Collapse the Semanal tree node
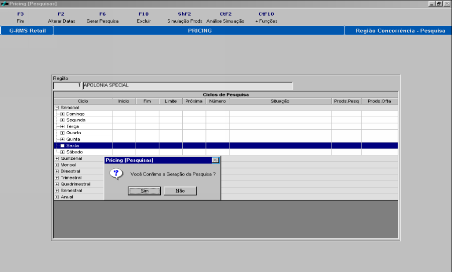This screenshot has width=452, height=272. tap(57, 108)
